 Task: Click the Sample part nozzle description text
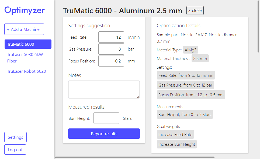[x=197, y=38]
